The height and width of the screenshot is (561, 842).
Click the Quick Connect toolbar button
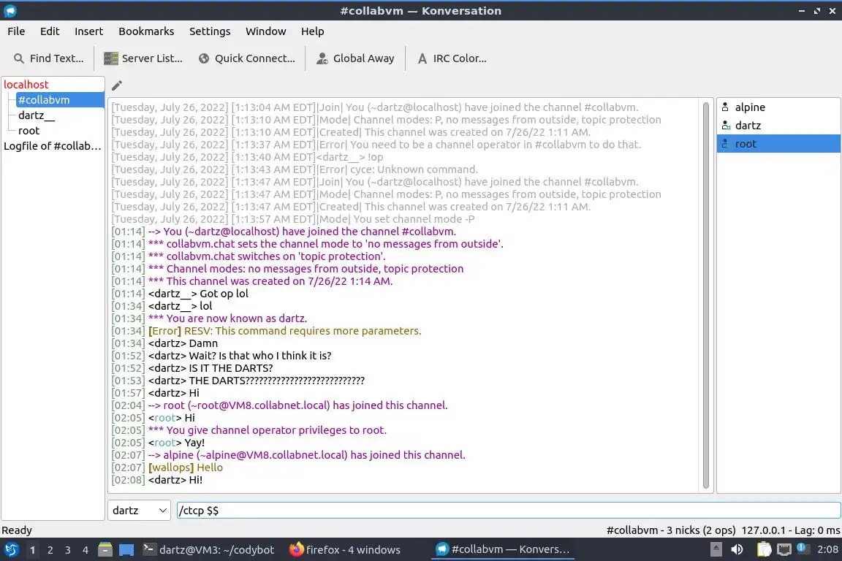pyautogui.click(x=246, y=58)
